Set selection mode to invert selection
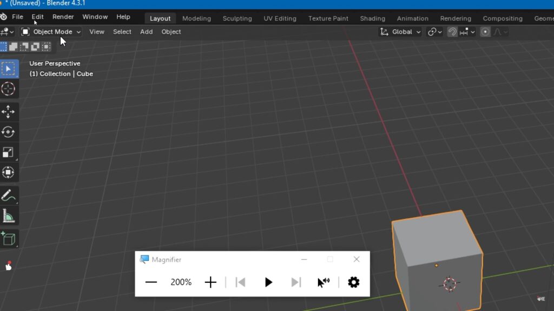Viewport: 554px width, 311px height. [35, 46]
